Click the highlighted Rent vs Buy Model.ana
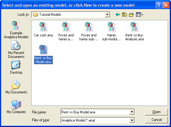 (43, 55)
